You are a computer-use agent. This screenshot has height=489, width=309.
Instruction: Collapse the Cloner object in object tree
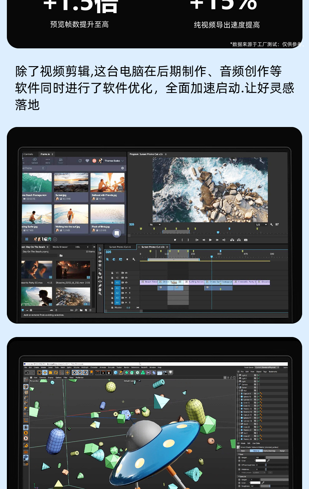[238, 388]
